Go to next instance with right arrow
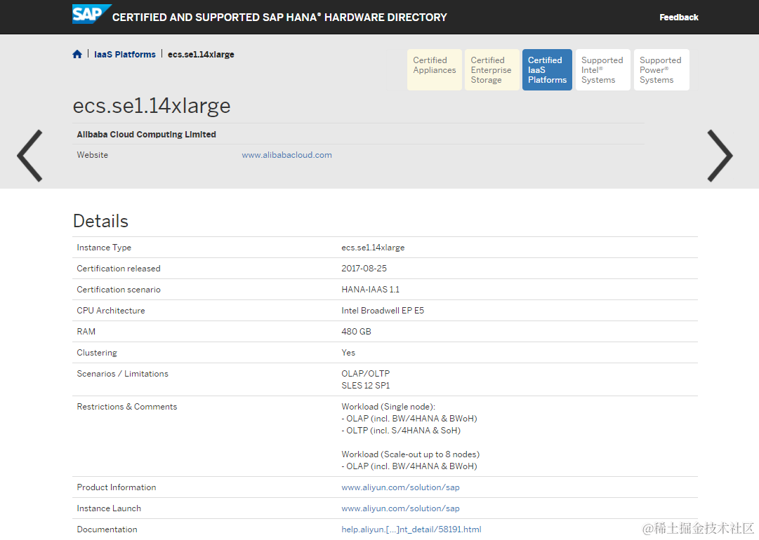759x540 pixels. pyautogui.click(x=720, y=156)
